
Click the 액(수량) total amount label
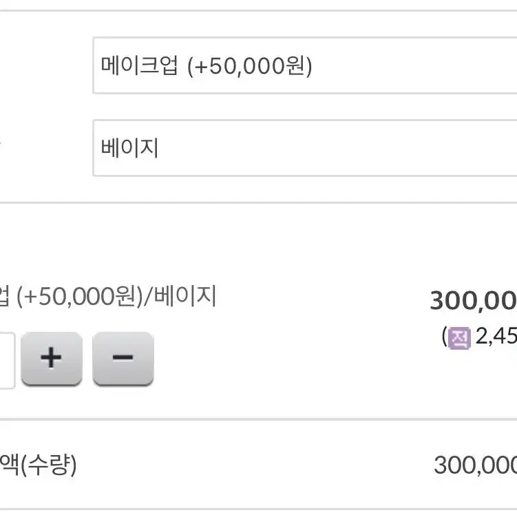point(39,465)
